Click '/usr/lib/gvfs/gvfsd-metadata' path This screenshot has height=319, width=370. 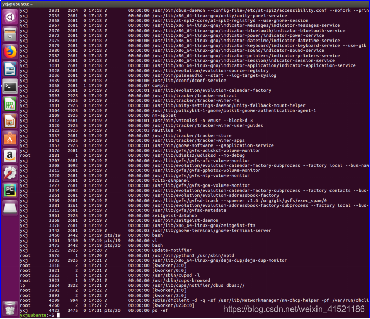[189, 210]
